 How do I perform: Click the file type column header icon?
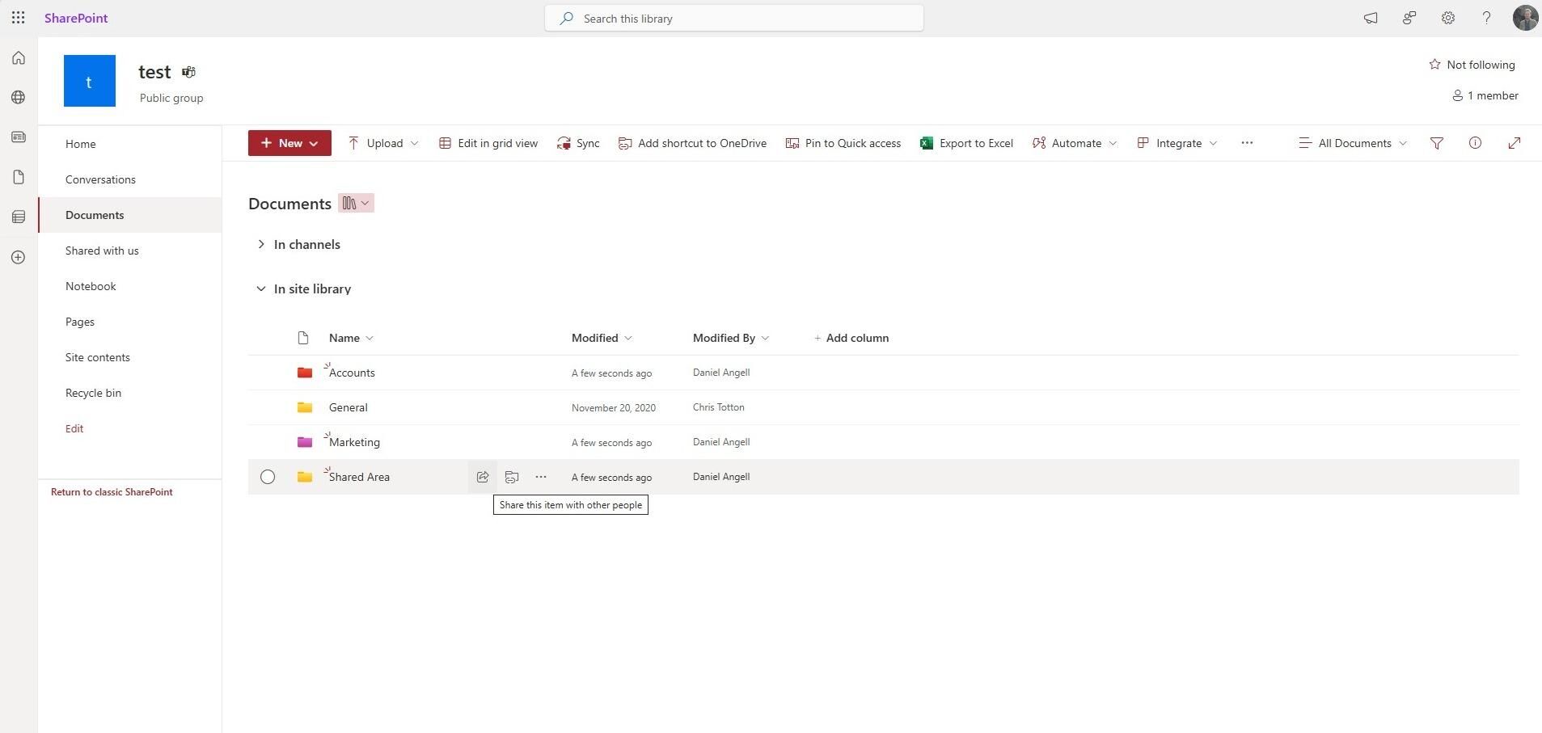pyautogui.click(x=303, y=338)
